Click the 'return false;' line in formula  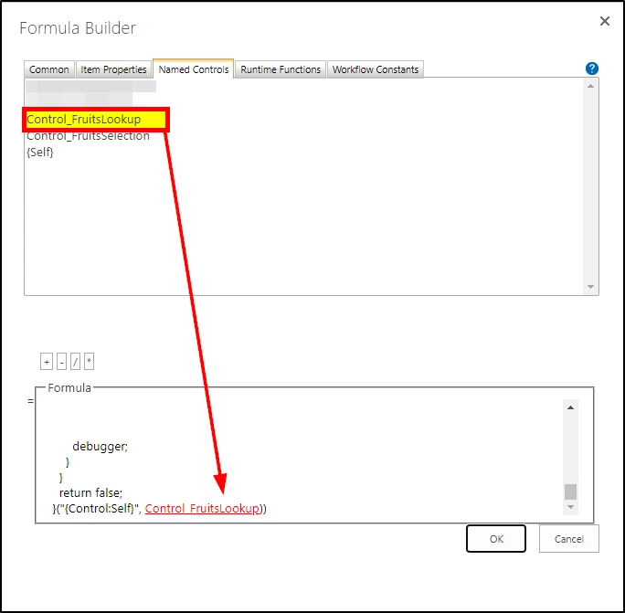tap(90, 492)
